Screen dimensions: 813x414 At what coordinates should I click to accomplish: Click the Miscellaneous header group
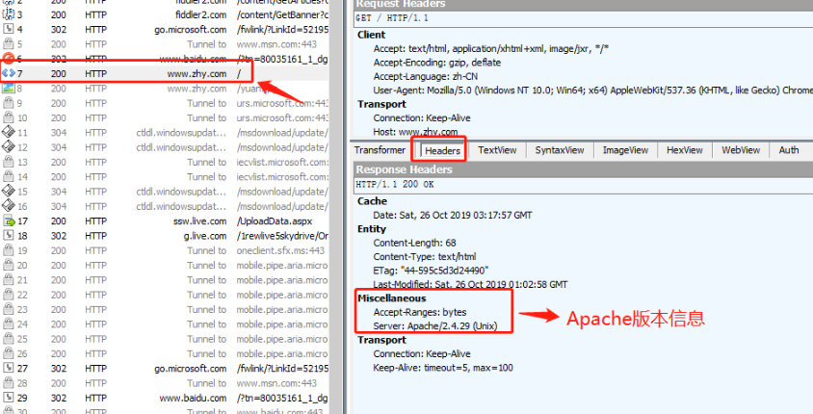coord(391,298)
